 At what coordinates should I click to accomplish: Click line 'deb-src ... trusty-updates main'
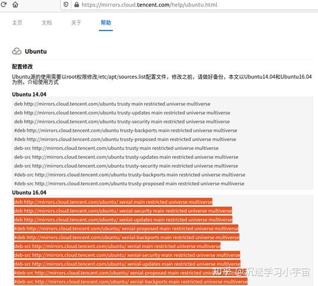click(x=126, y=157)
